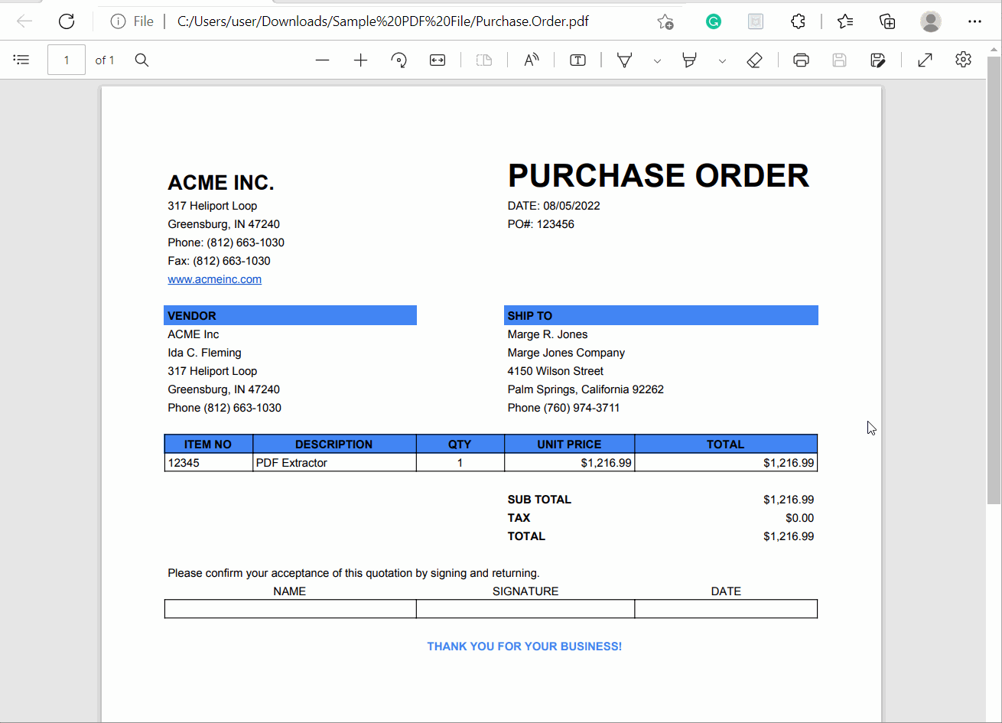Click '4150 Wilson Street' address
1002x723 pixels.
click(x=555, y=371)
